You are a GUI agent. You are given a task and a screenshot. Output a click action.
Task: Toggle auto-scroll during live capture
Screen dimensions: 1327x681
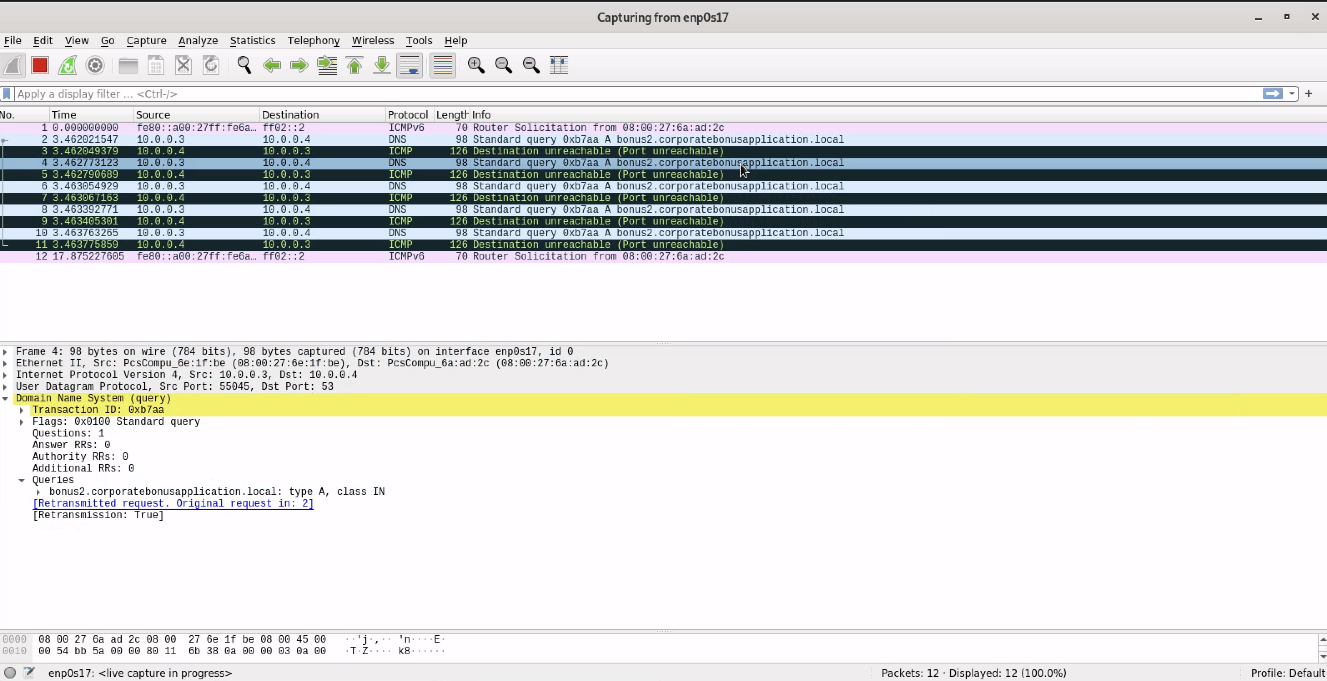410,66
